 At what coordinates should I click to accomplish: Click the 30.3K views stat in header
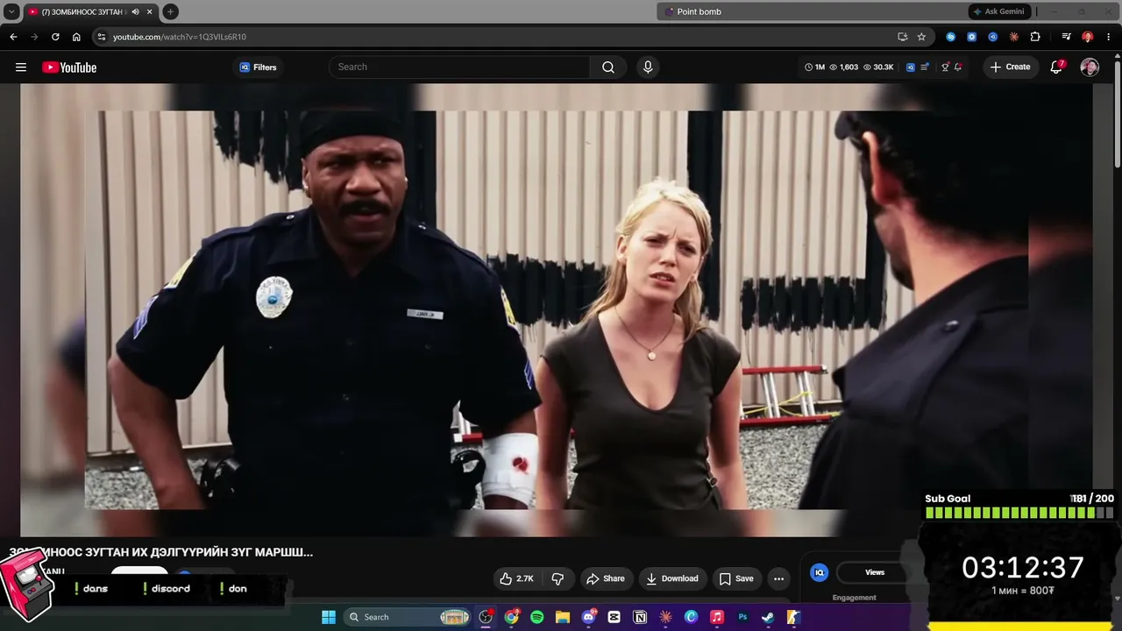[x=878, y=67]
